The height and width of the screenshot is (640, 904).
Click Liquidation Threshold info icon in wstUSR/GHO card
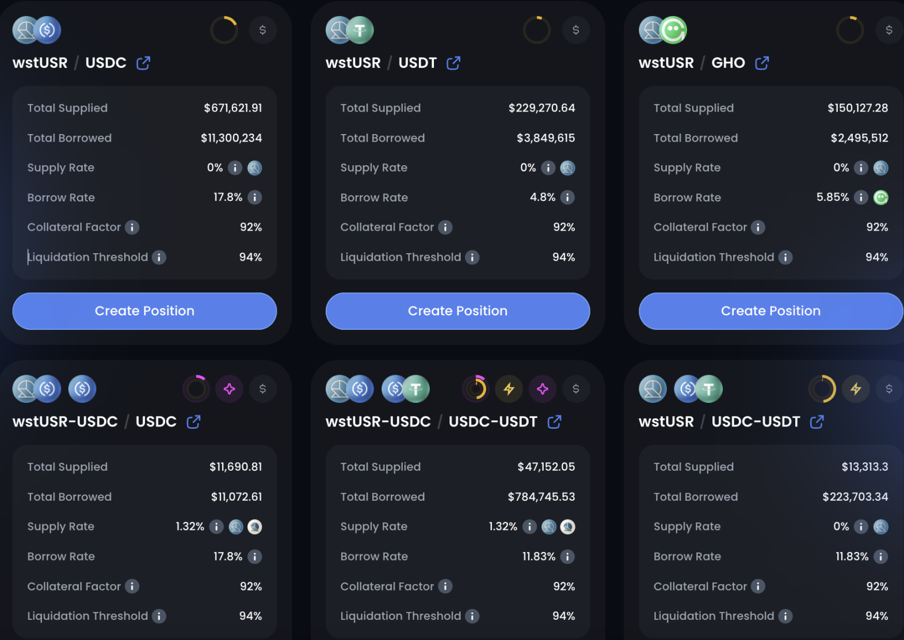pos(785,257)
